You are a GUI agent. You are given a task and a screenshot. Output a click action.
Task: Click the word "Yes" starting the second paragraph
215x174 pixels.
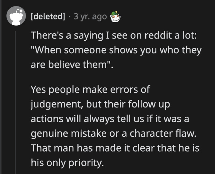tap(38, 90)
